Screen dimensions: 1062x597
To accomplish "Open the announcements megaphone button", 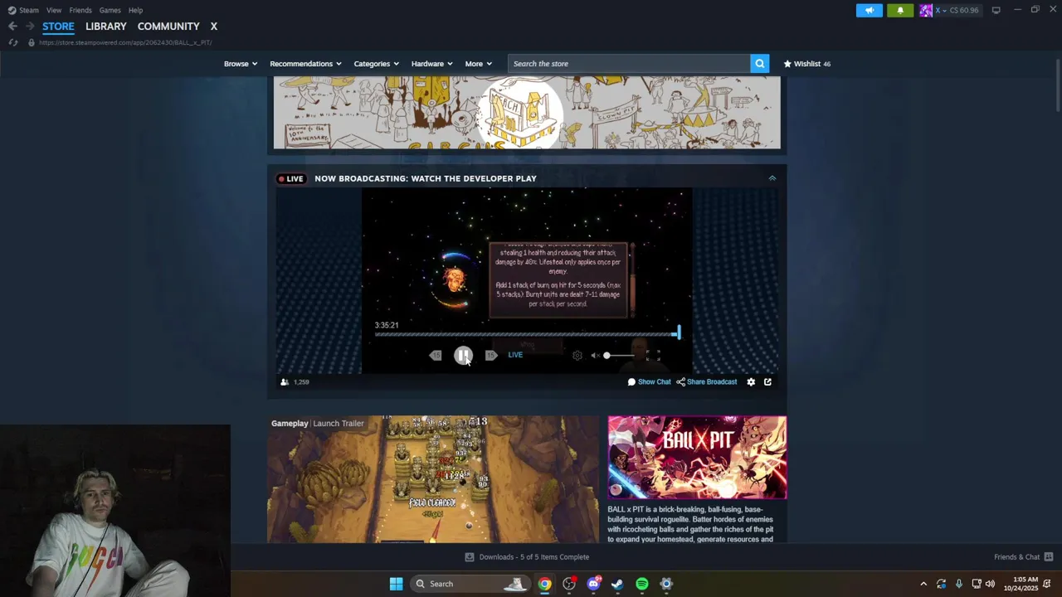I will coord(870,10).
